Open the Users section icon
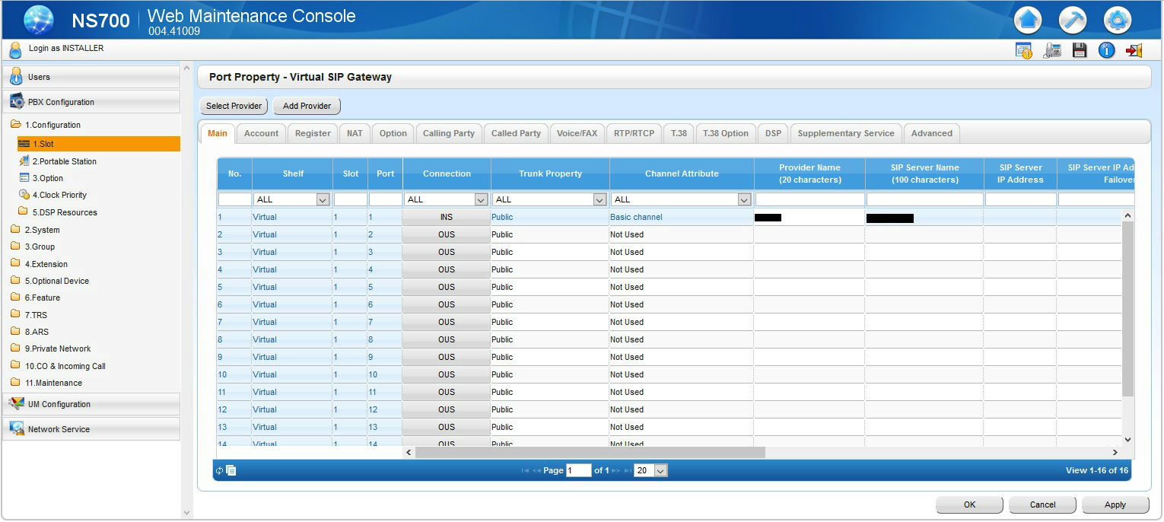The height and width of the screenshot is (522, 1164). (16, 76)
